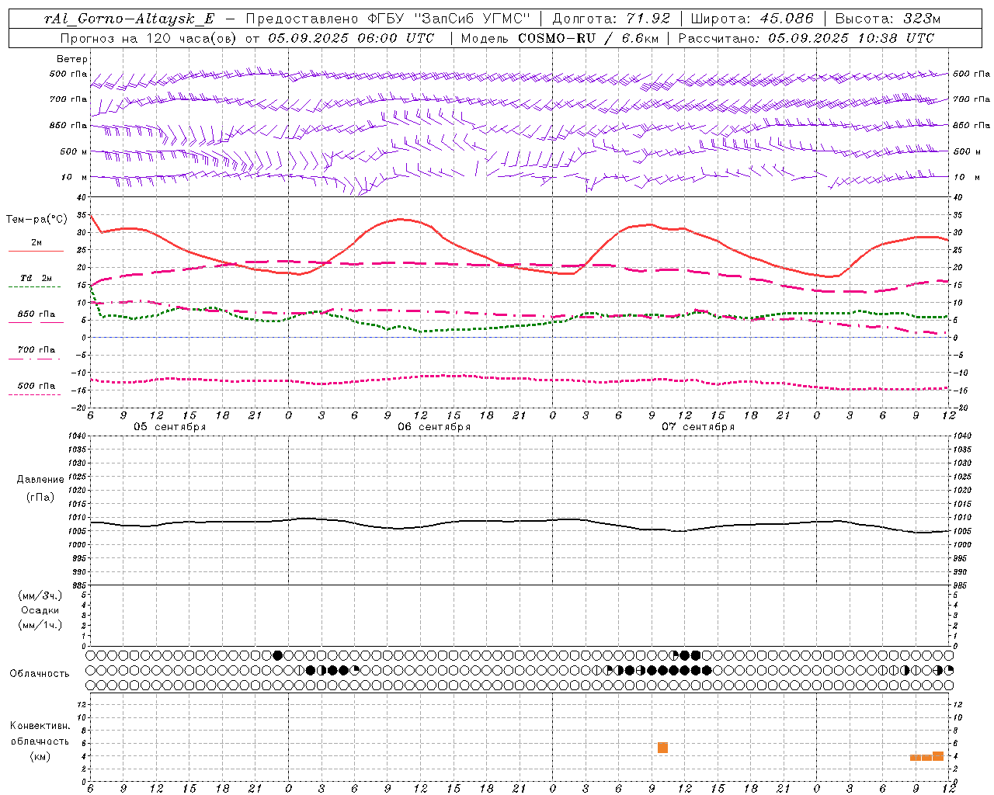Click the (мм/3ч.) precipitation unit label

pyautogui.click(x=40, y=595)
